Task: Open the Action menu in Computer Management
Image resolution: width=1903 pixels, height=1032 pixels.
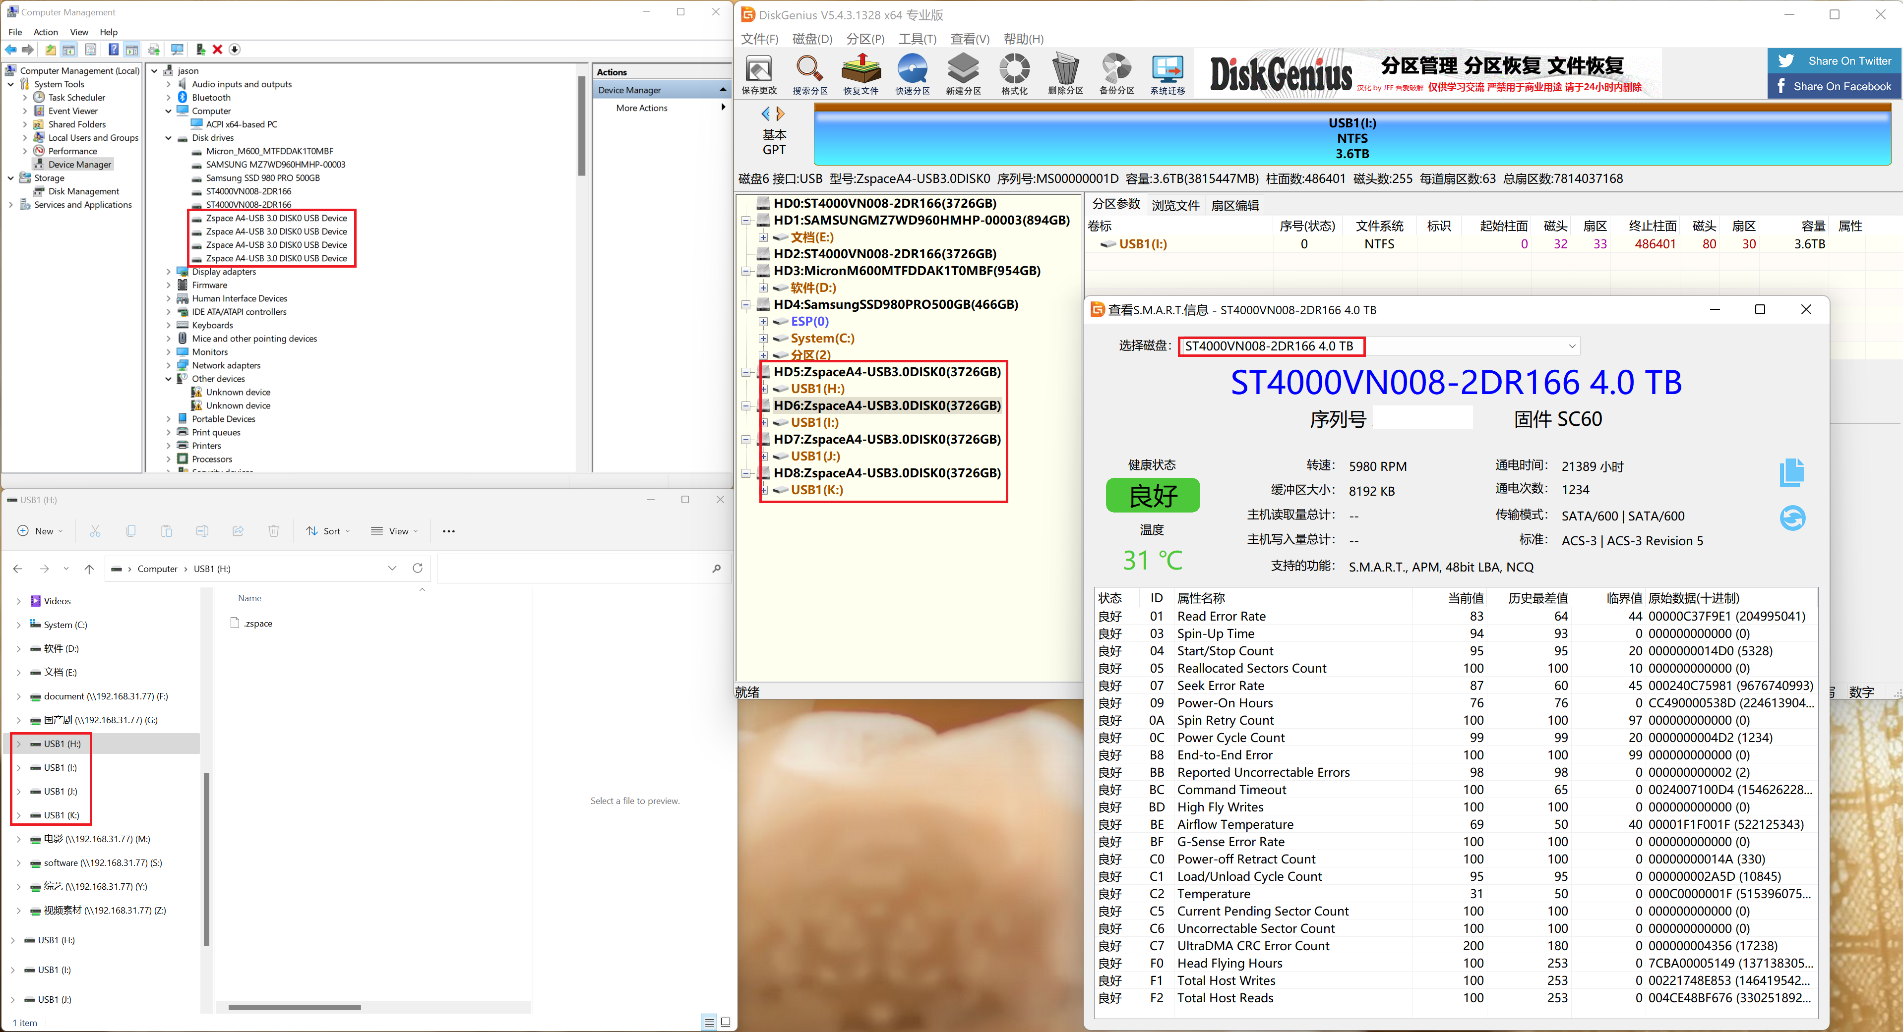Action: (x=45, y=32)
